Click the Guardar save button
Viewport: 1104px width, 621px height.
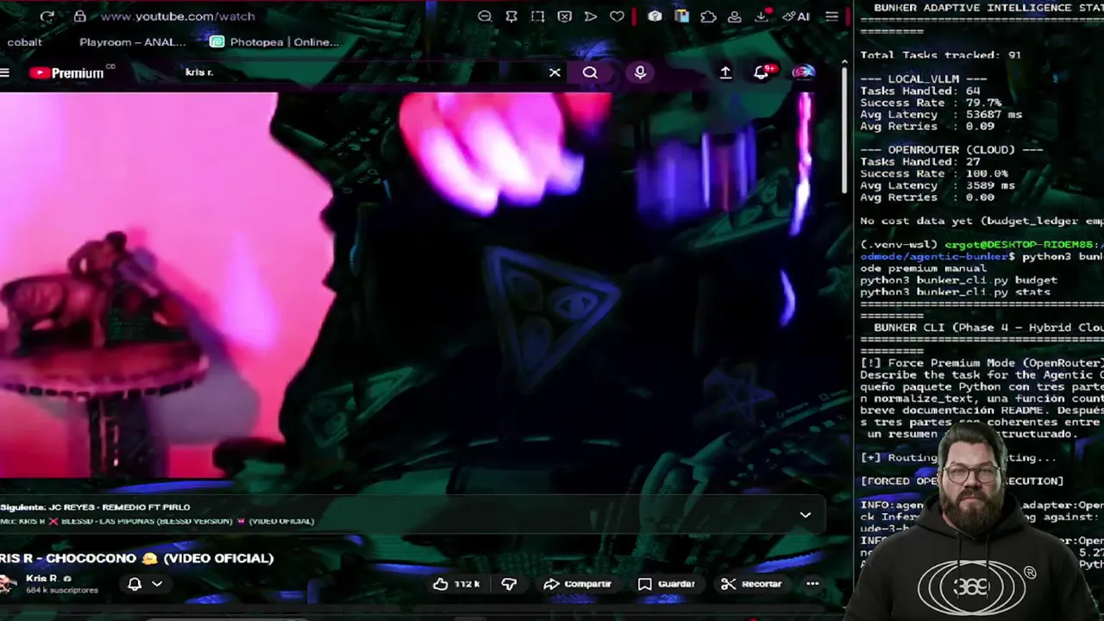click(x=666, y=584)
